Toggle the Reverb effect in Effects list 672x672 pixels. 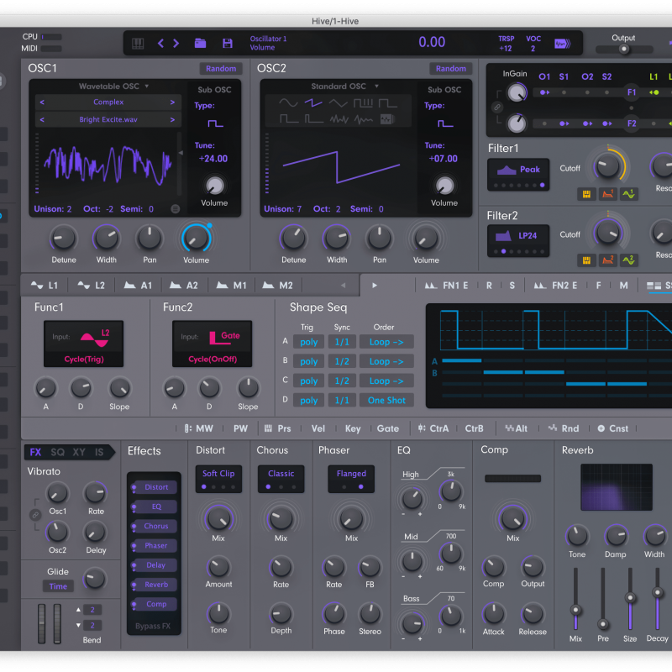[155, 585]
